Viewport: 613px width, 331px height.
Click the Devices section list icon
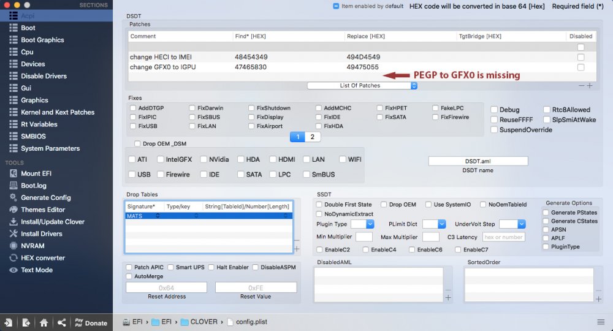[x=13, y=64]
